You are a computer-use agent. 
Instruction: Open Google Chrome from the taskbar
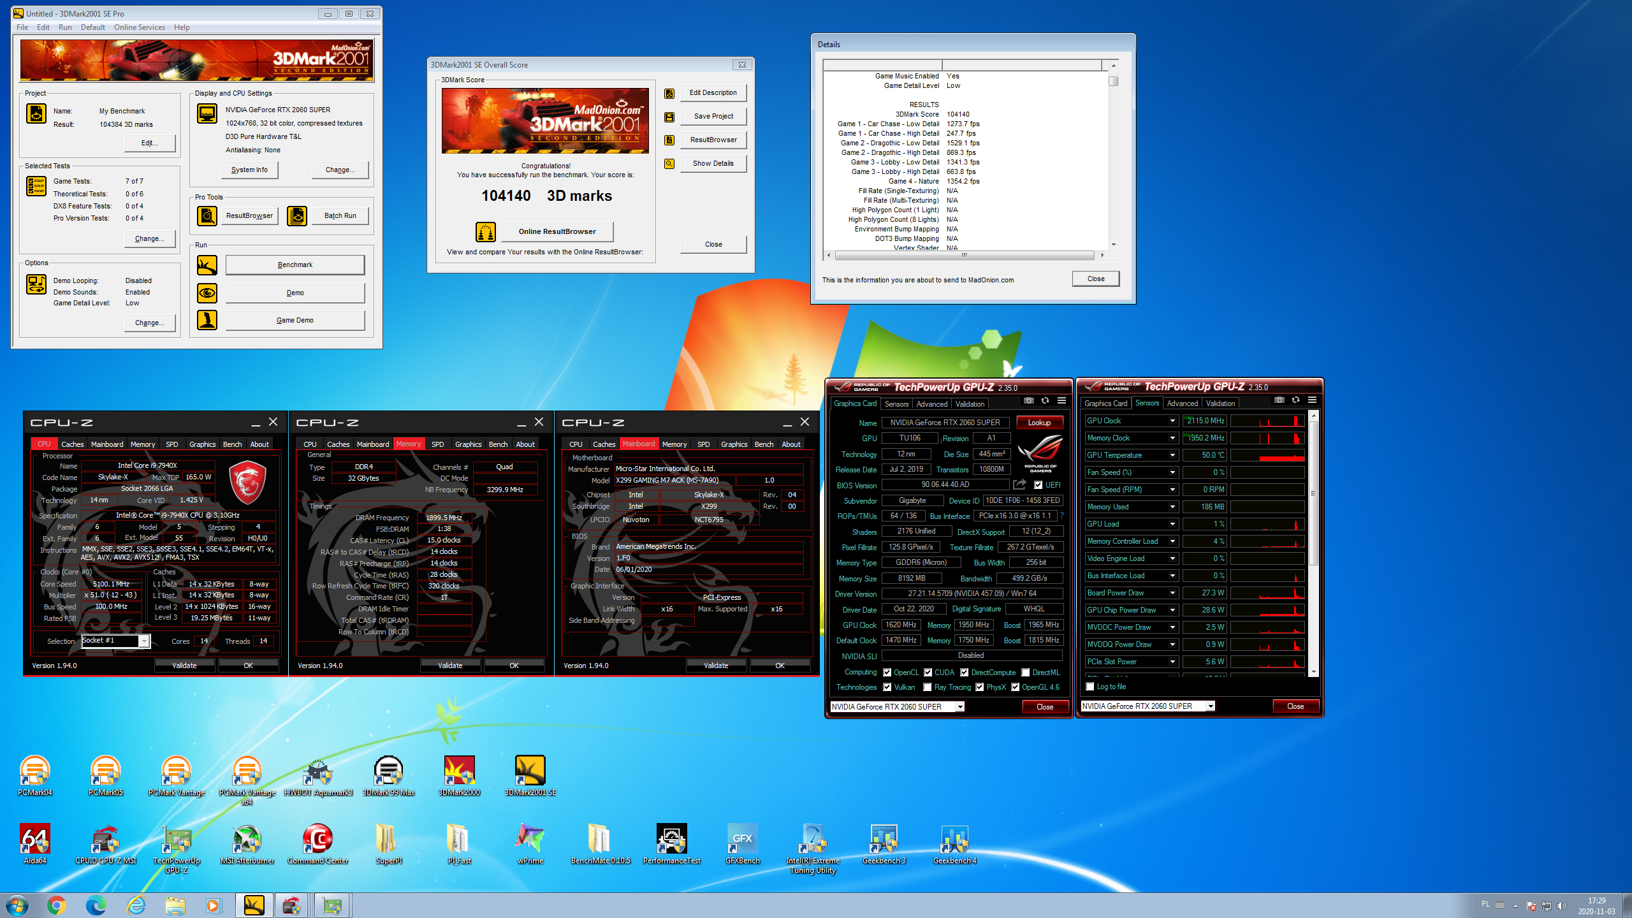click(56, 905)
